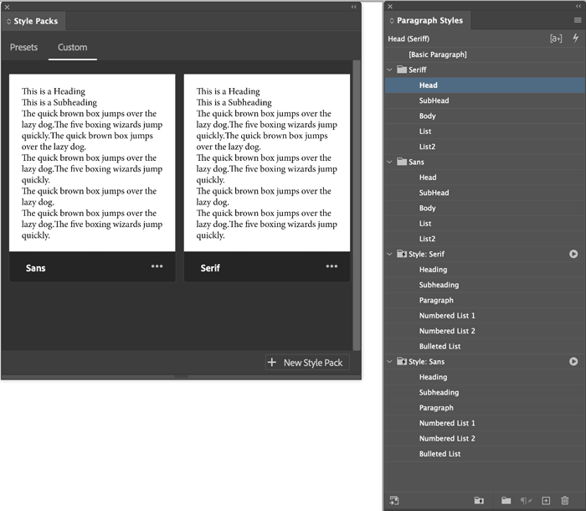Collapse the Style: Serif group
The width and height of the screenshot is (586, 511).
coord(389,254)
